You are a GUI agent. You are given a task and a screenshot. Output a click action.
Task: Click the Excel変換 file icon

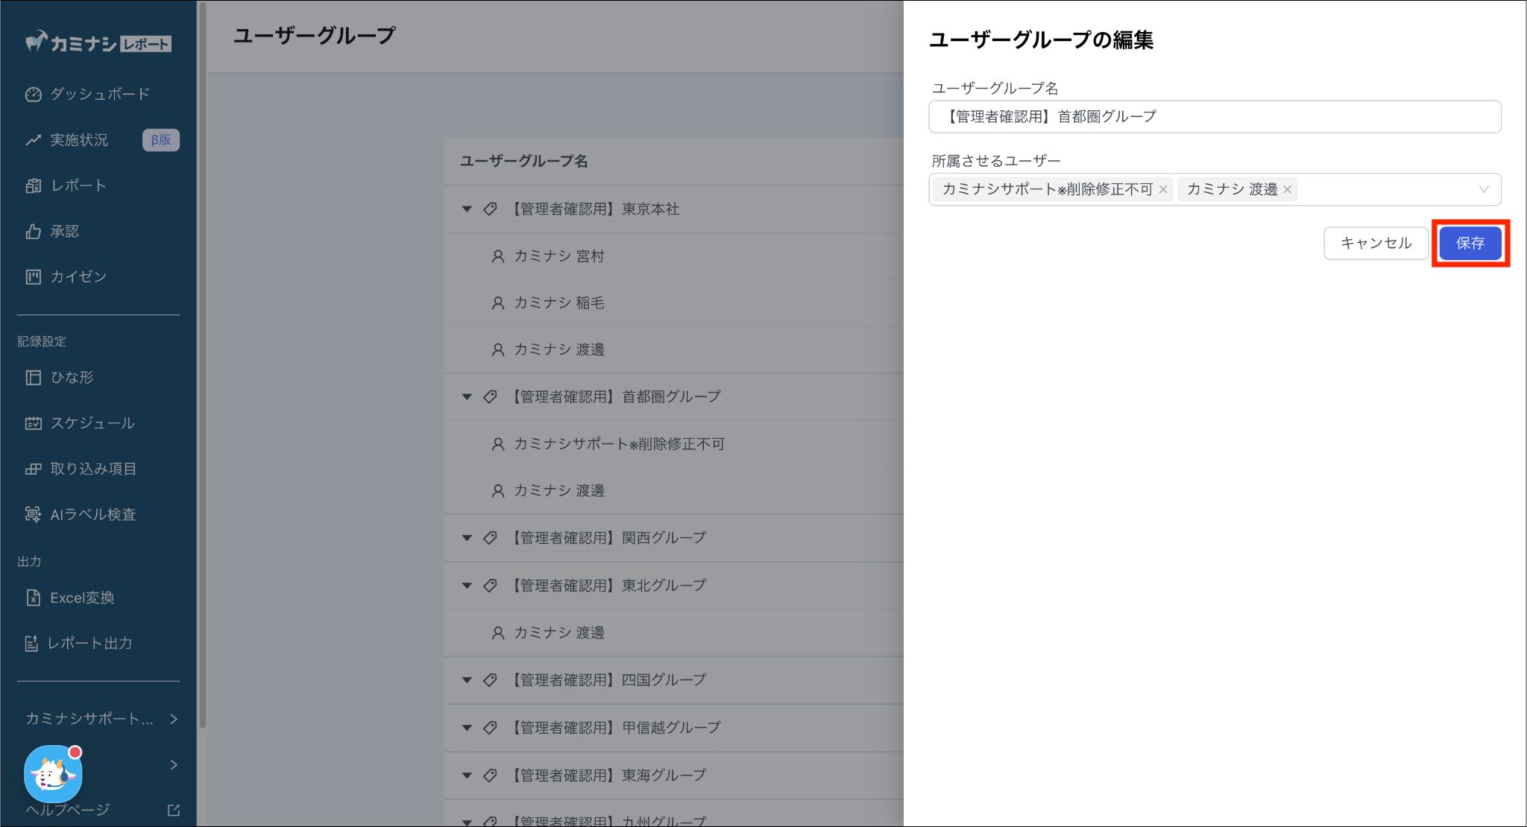(33, 598)
